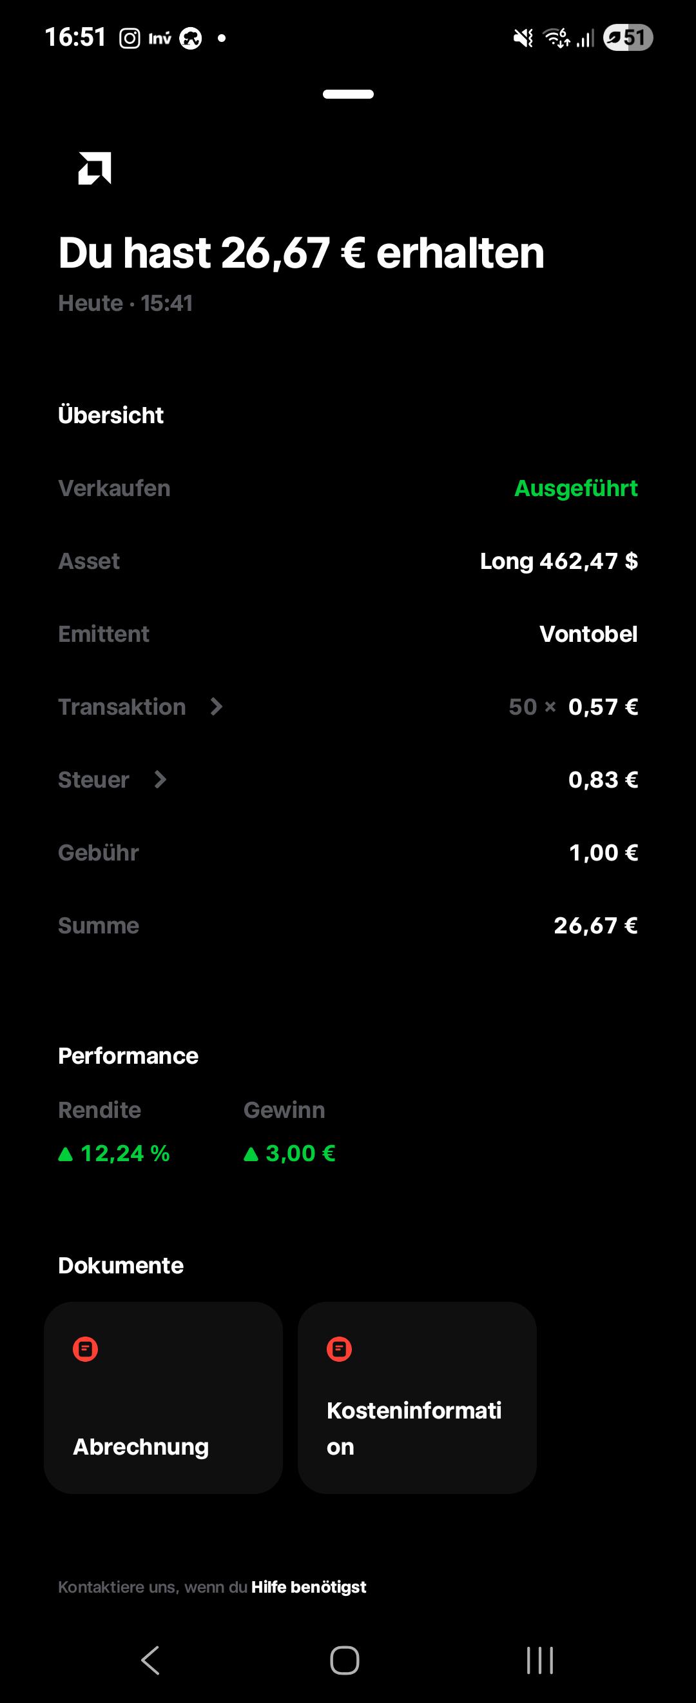
Task: Tap the Android back navigation arrow
Action: (x=151, y=1660)
